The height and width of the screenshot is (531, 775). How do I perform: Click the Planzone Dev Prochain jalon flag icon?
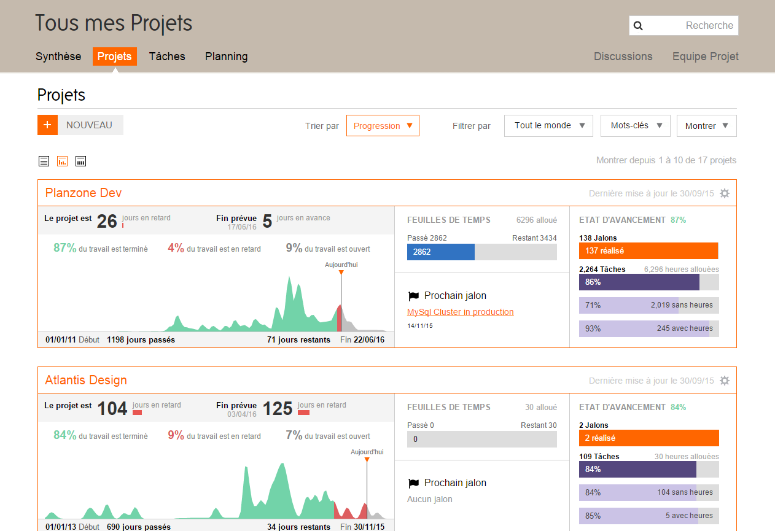(x=413, y=296)
